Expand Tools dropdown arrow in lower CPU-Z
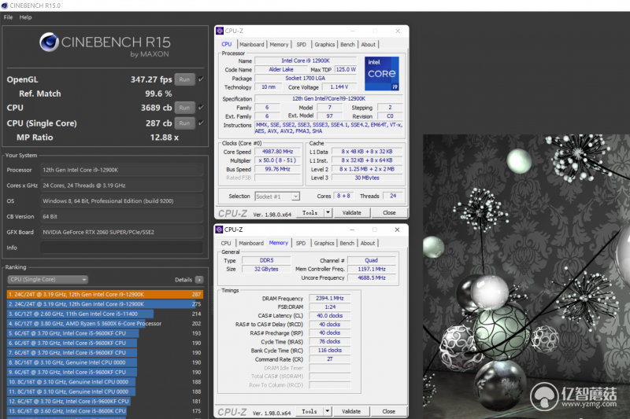Screen dimensions: 630x419 click(x=328, y=411)
